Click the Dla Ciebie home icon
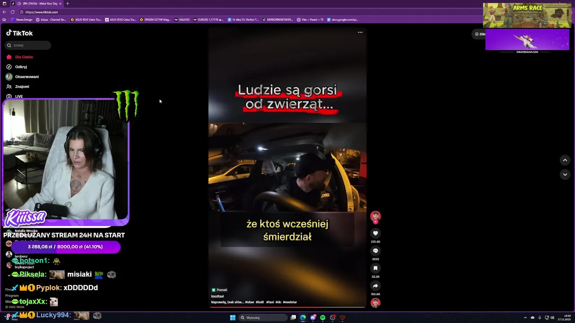This screenshot has height=323, width=575. tap(9, 57)
